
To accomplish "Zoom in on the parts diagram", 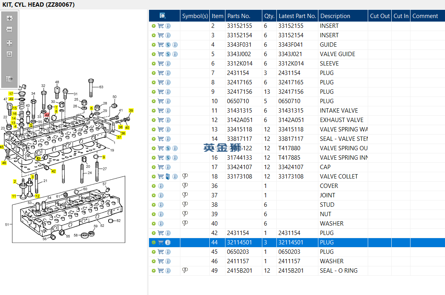I will click(x=9, y=18).
